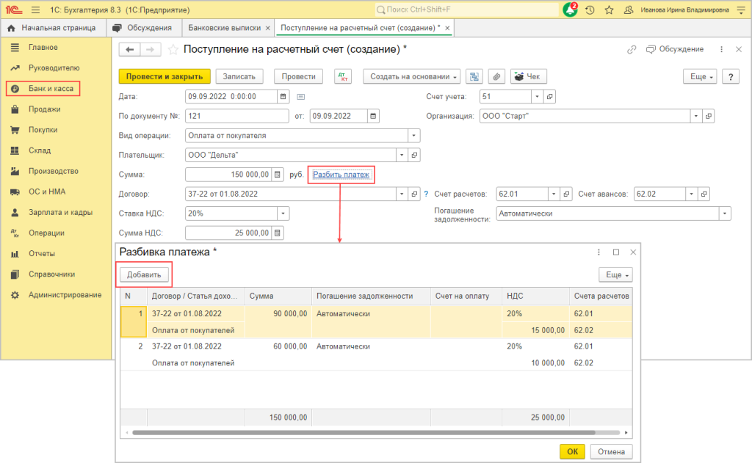The image size is (752, 463).
Task: Click the comment icon next to the date field
Action: (x=300, y=97)
